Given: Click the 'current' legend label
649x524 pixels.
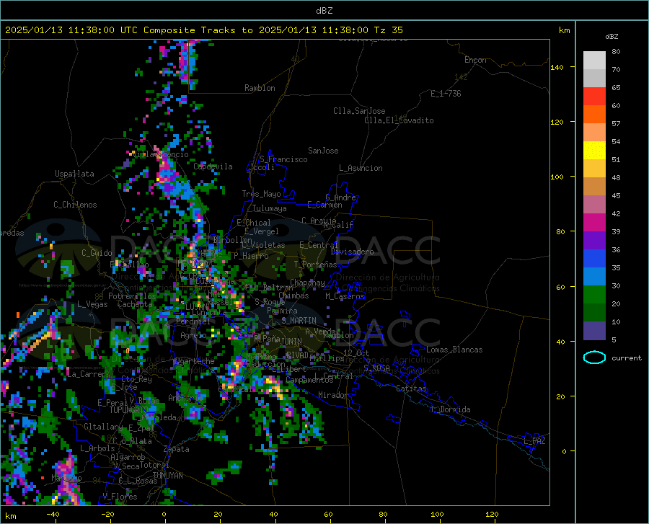Looking at the screenshot, I should coord(626,358).
